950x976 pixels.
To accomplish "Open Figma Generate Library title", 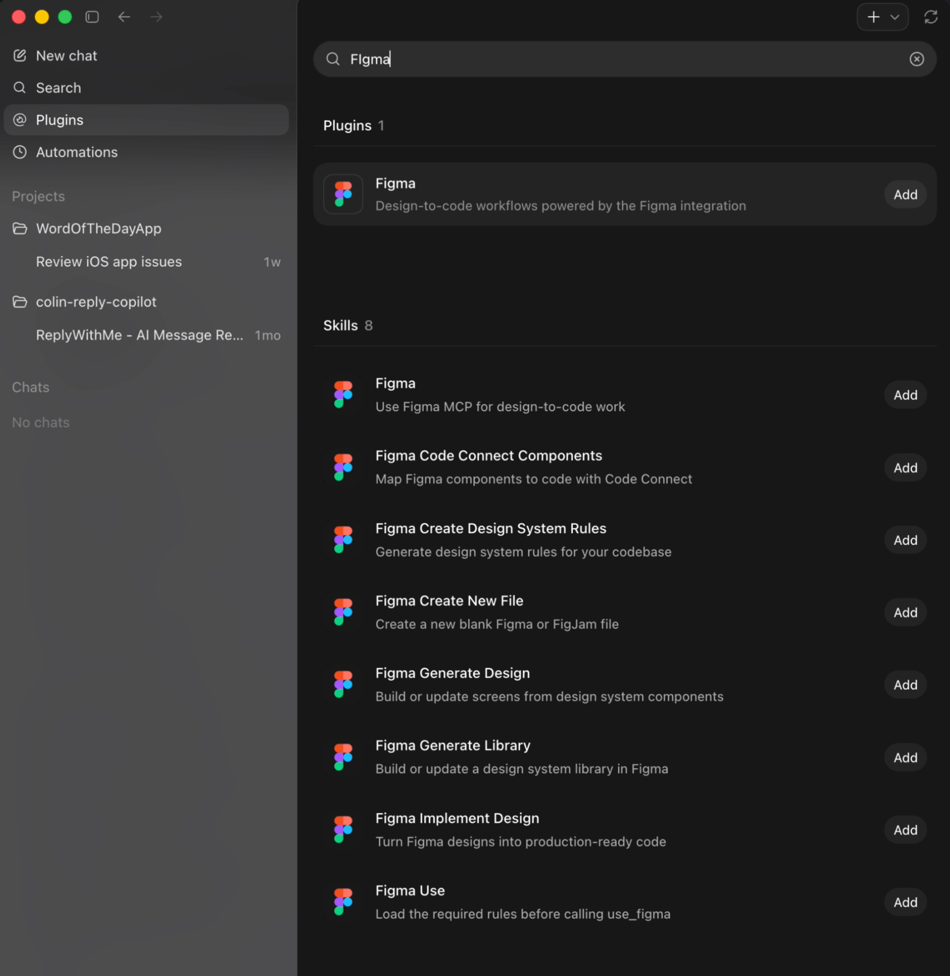I will coord(453,745).
